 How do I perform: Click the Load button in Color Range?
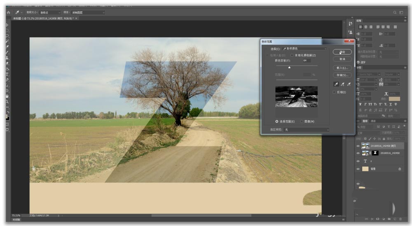[342, 68]
